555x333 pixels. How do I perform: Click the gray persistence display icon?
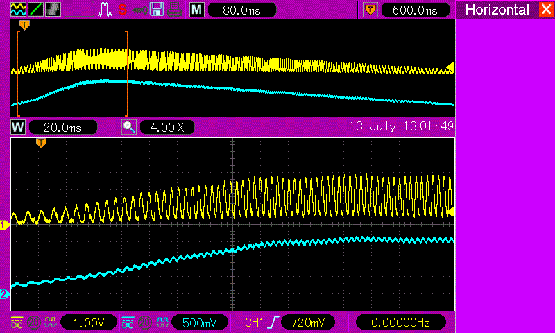tap(53, 9)
